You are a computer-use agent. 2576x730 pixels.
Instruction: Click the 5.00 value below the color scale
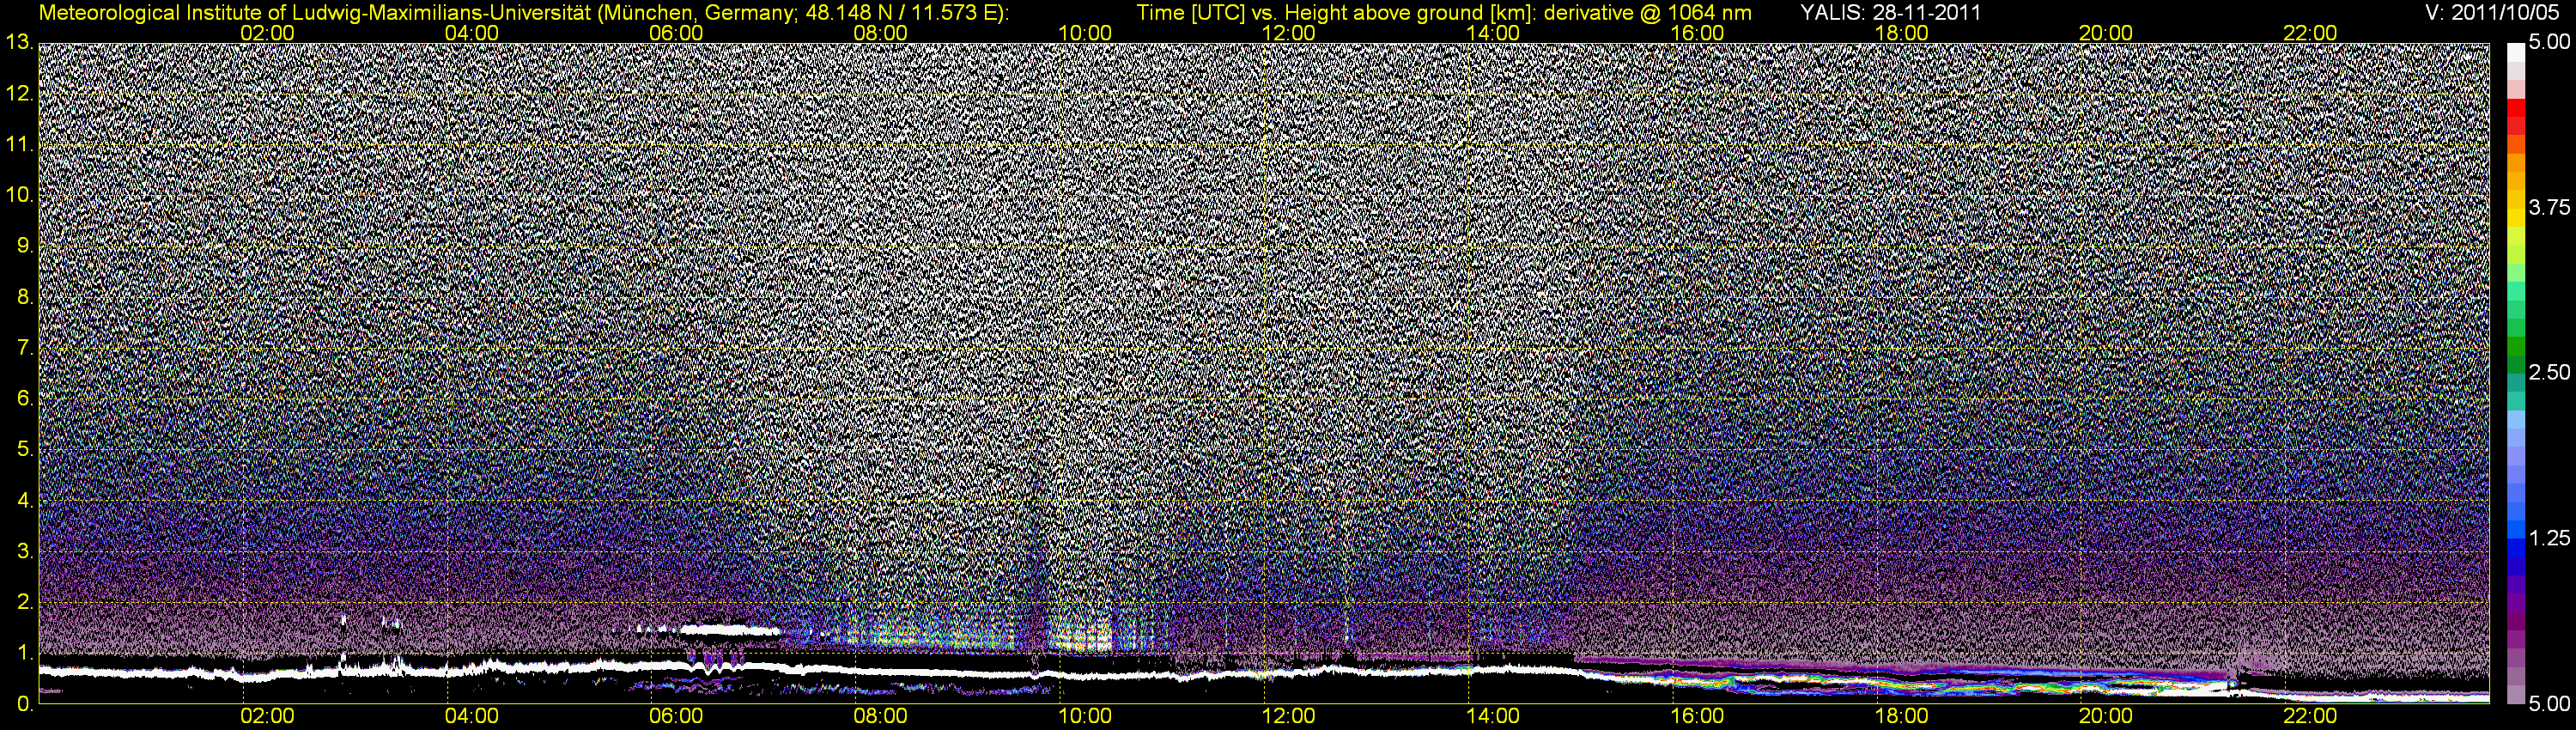(2548, 704)
